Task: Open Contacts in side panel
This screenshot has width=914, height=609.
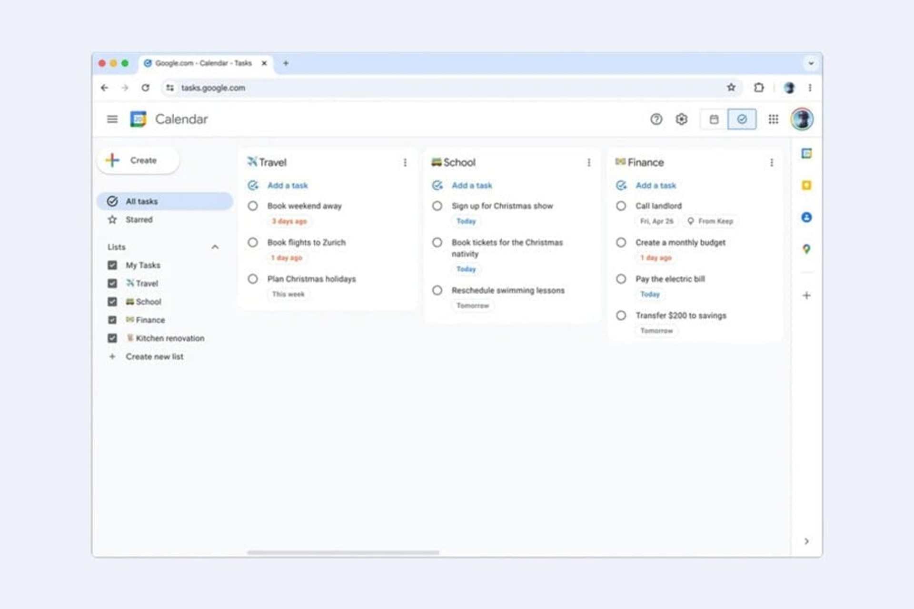Action: [x=806, y=217]
